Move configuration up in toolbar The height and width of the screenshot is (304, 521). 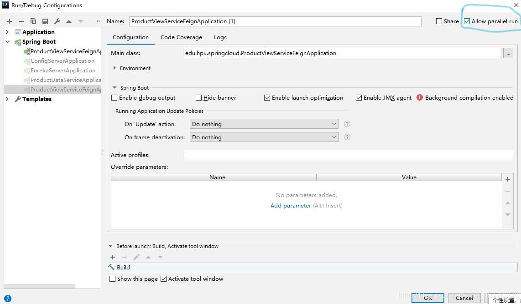69,21
